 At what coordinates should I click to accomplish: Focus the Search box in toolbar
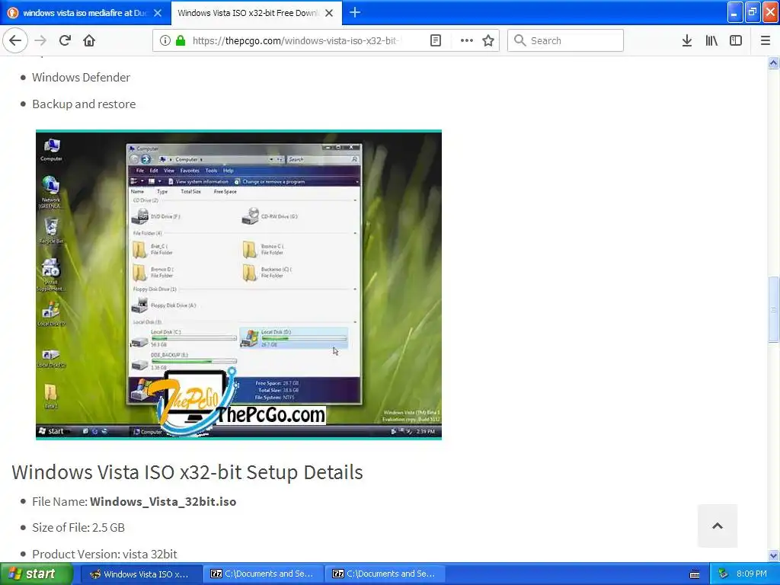click(565, 40)
